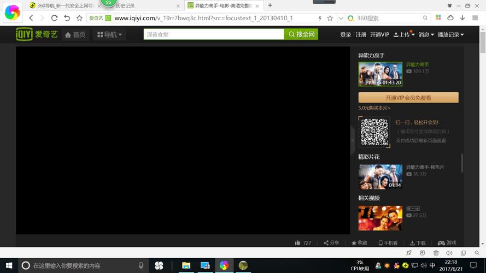This screenshot has width=486, height=273.
Task: Open the 上传 upload dropdown
Action: (403, 34)
